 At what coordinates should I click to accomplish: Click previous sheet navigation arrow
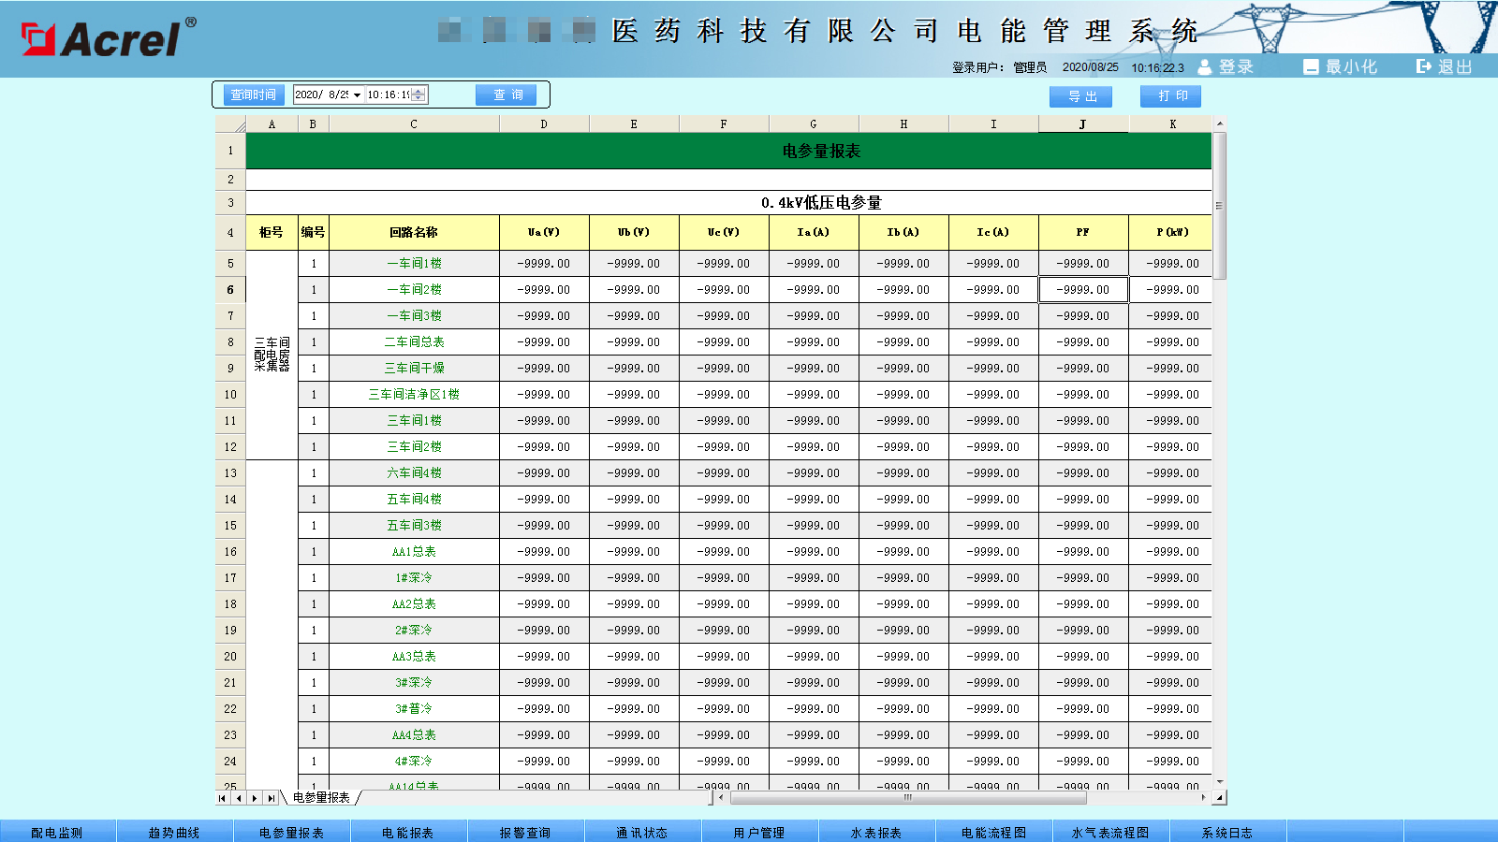coord(239,798)
